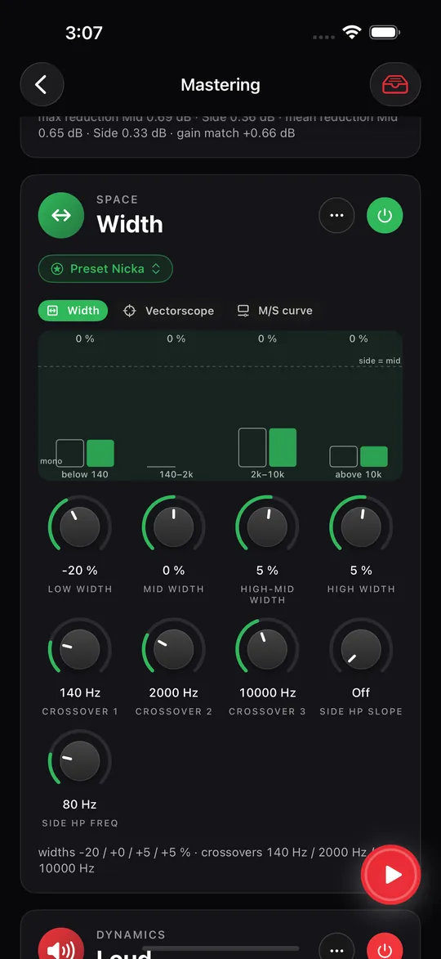
Task: Adjust the Crossover 1 knob
Action: 80,649
